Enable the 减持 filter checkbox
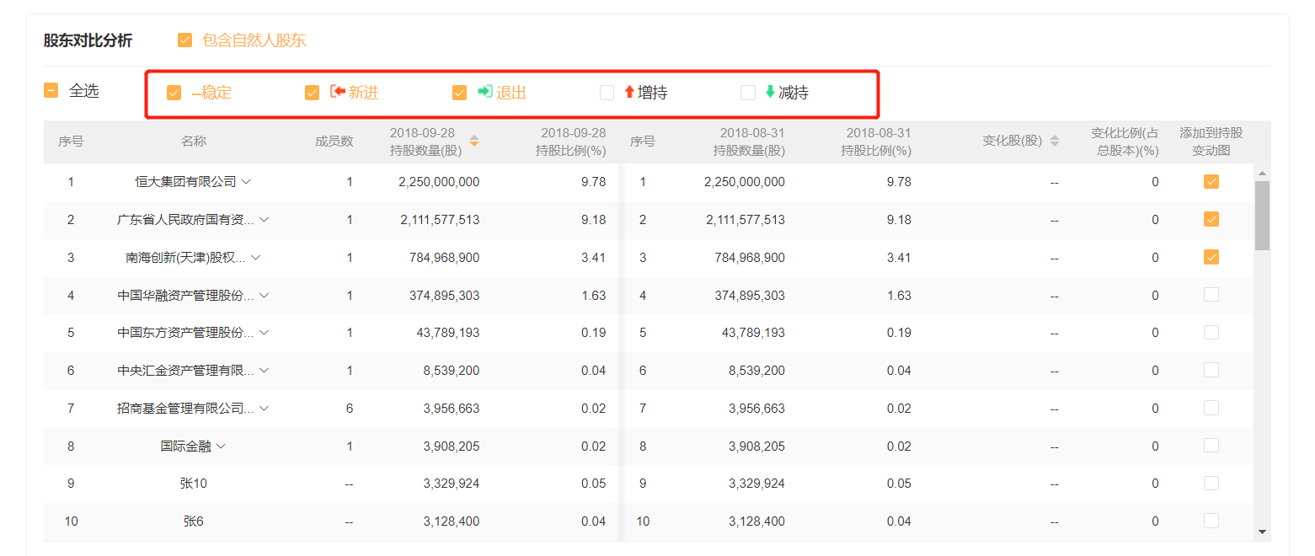This screenshot has height=556, width=1315. pyautogui.click(x=748, y=93)
